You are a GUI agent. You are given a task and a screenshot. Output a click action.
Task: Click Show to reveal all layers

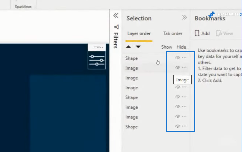[167, 47]
